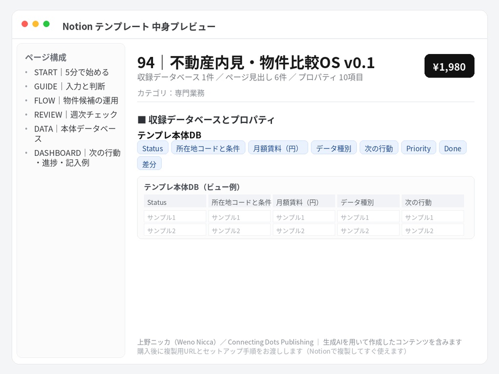
Task: Click the データ種別 table column header
Action: point(368,202)
